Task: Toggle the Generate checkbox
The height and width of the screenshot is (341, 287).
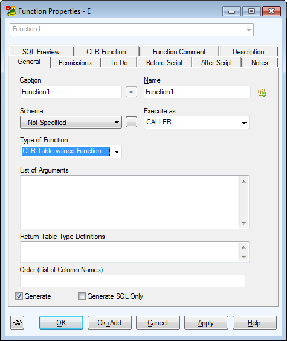Action: 19,296
